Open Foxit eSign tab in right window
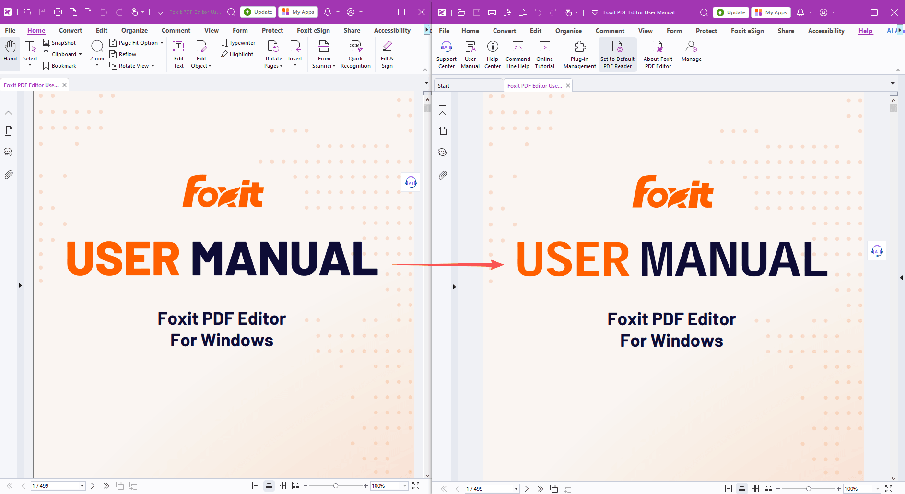Screen dimensions: 905x494 click(x=747, y=31)
